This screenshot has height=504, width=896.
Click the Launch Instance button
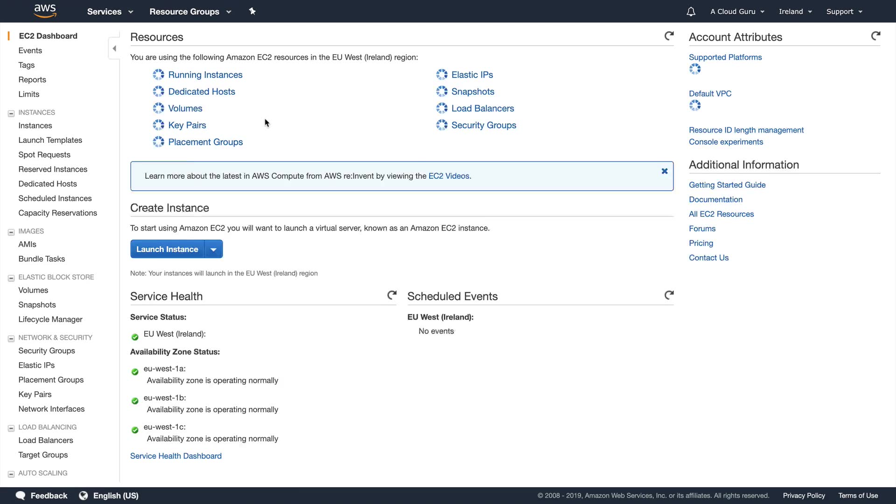point(167,249)
